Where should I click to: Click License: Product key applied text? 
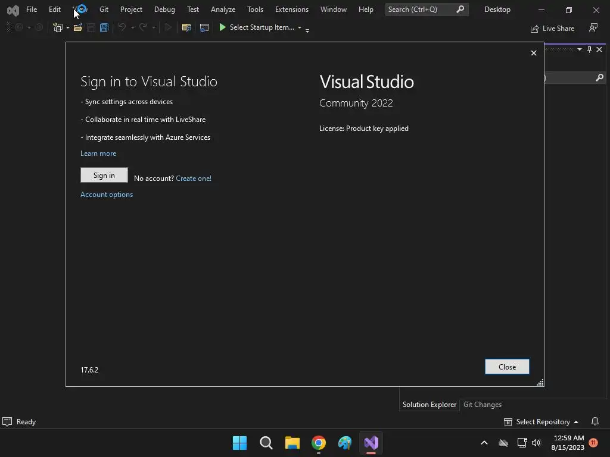pyautogui.click(x=364, y=129)
